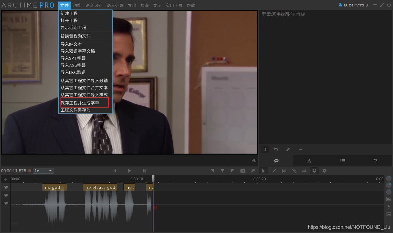Open the 显示 menu
The width and height of the screenshot is (393, 233).
tap(157, 6)
